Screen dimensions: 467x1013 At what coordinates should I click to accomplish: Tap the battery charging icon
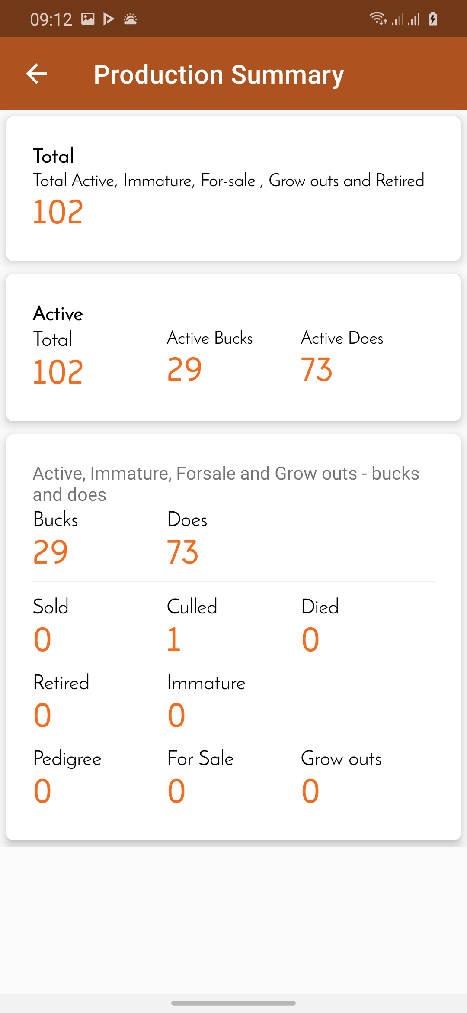click(x=433, y=19)
